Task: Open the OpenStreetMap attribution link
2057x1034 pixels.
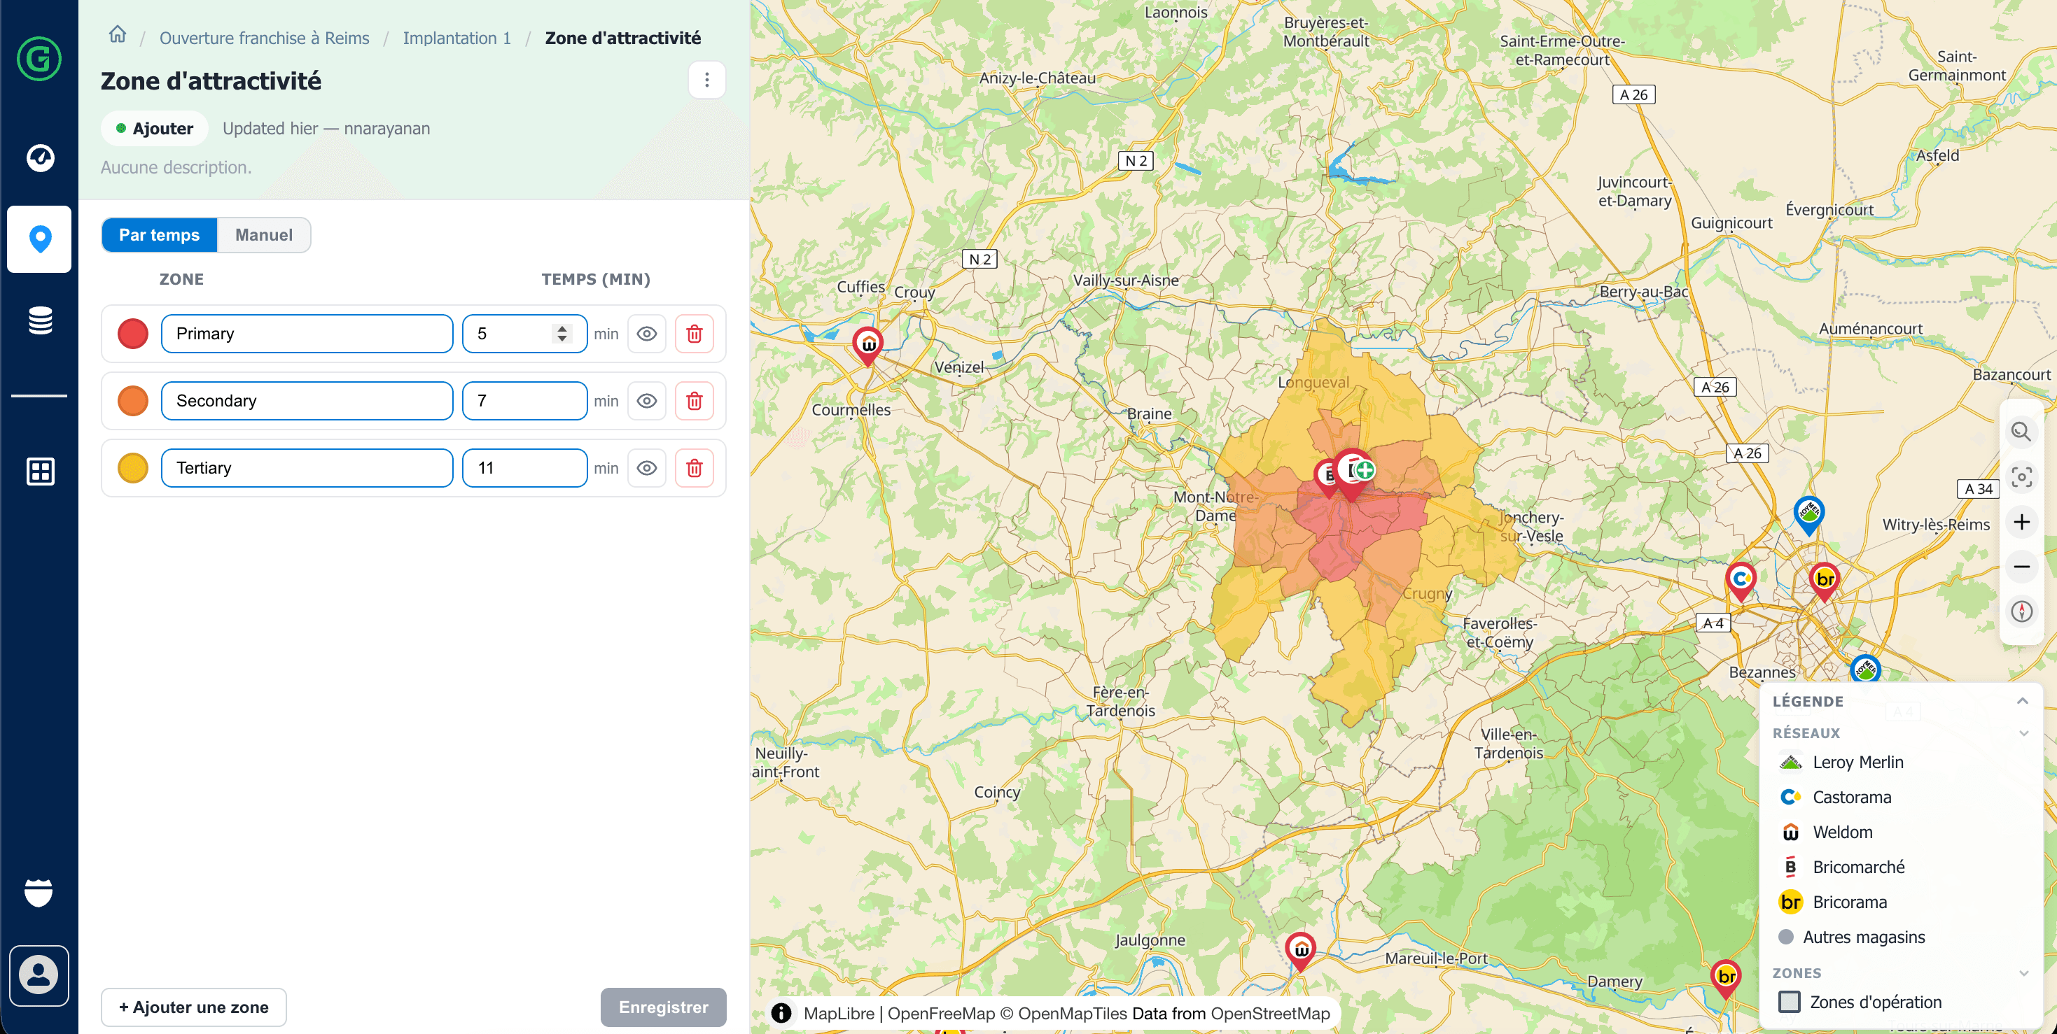Action: point(1269,1012)
